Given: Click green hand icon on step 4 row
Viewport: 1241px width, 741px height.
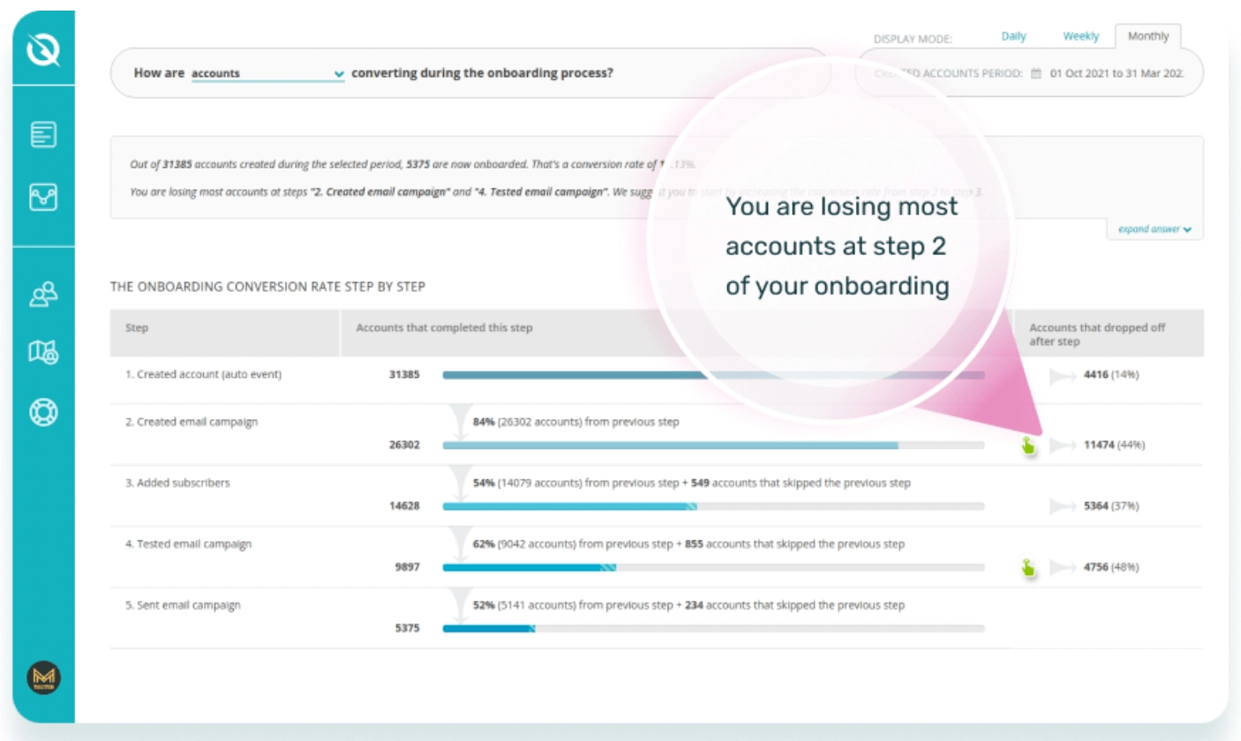Looking at the screenshot, I should (x=1028, y=567).
